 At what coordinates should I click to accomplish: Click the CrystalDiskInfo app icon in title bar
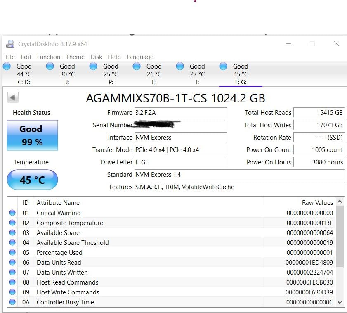pyautogui.click(x=10, y=44)
